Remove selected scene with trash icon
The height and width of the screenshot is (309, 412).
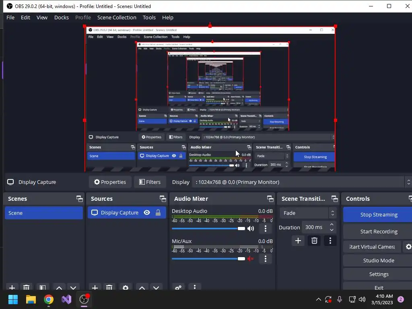pyautogui.click(x=26, y=287)
